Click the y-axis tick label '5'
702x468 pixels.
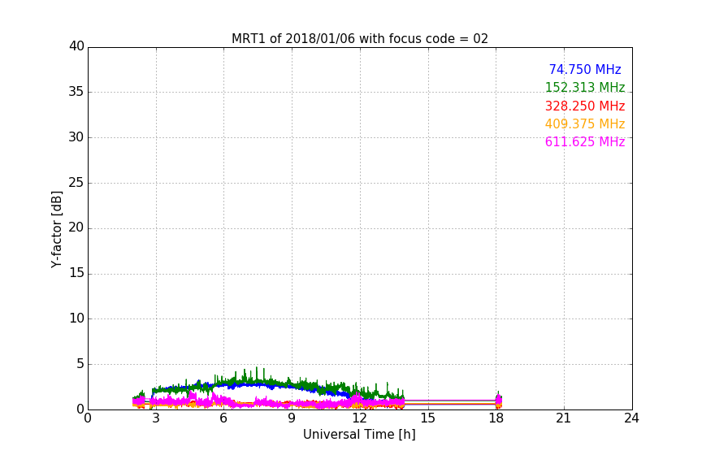coord(80,364)
